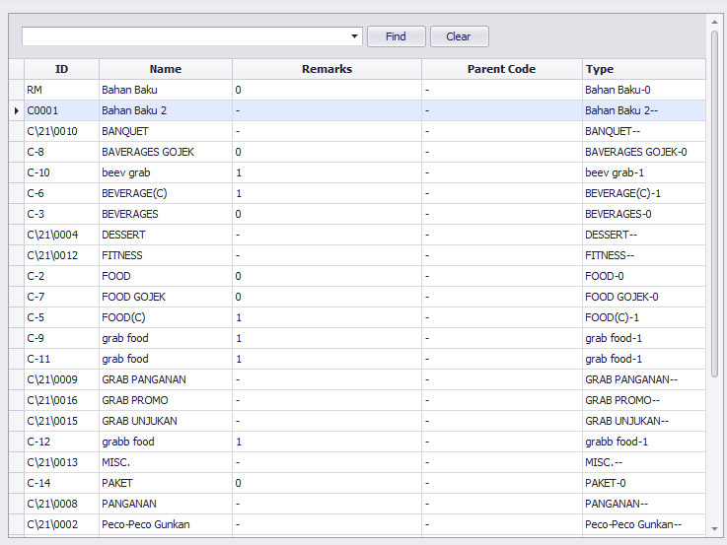Select ID cell C\21\0004

click(62, 235)
